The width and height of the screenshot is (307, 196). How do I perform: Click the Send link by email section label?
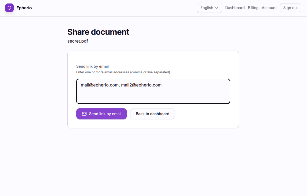(92, 66)
